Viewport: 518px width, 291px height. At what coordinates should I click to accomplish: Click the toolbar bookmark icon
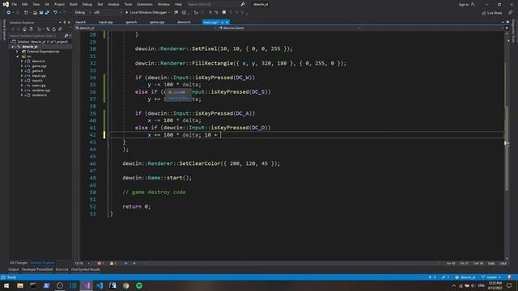click(x=224, y=13)
